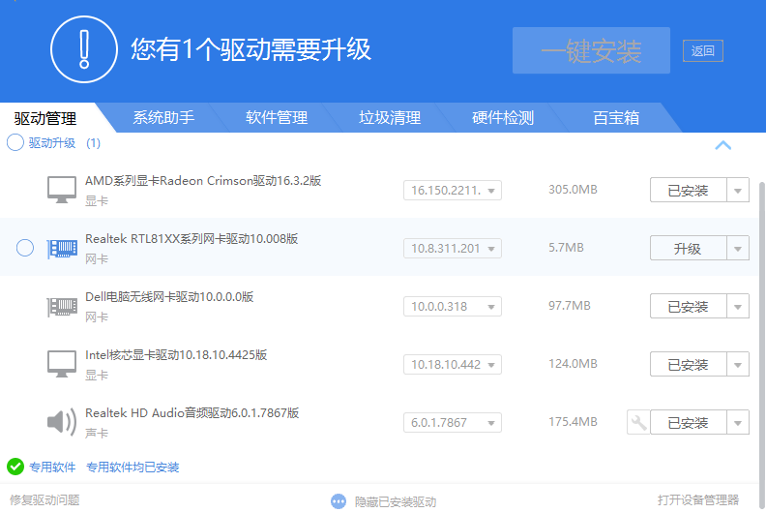Click the 声卡 category label
The width and height of the screenshot is (766, 513).
click(97, 433)
